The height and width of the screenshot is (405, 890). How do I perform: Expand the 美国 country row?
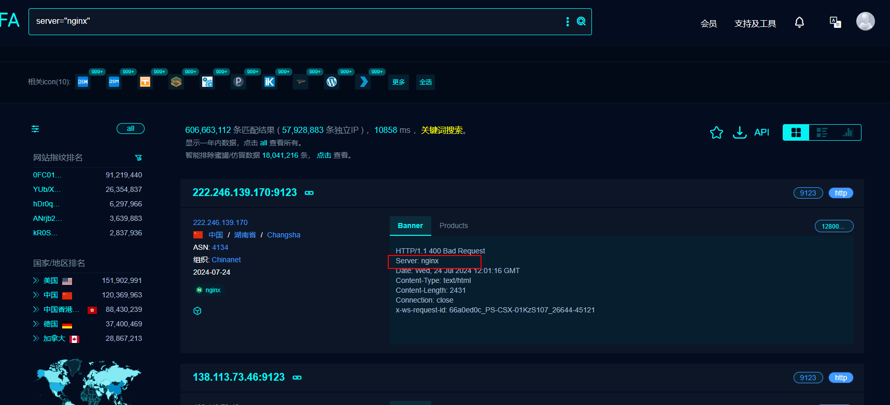(36, 280)
